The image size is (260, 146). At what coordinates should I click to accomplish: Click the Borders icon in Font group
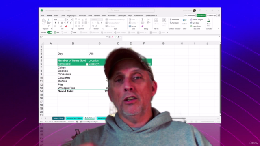[55, 26]
